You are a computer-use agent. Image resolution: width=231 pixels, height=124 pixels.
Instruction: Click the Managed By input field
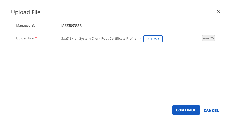(x=101, y=26)
